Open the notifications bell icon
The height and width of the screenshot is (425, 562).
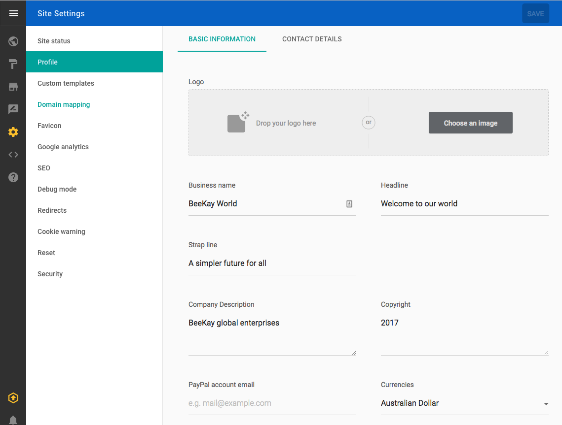13,421
